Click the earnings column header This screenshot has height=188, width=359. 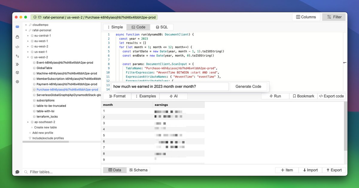pos(179,105)
